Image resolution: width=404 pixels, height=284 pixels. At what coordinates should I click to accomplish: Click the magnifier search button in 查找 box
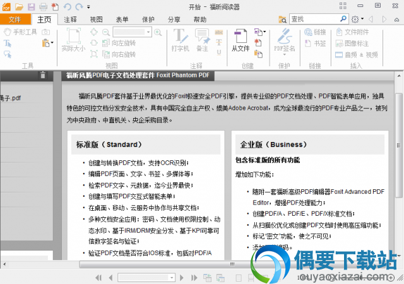pyautogui.click(x=343, y=19)
